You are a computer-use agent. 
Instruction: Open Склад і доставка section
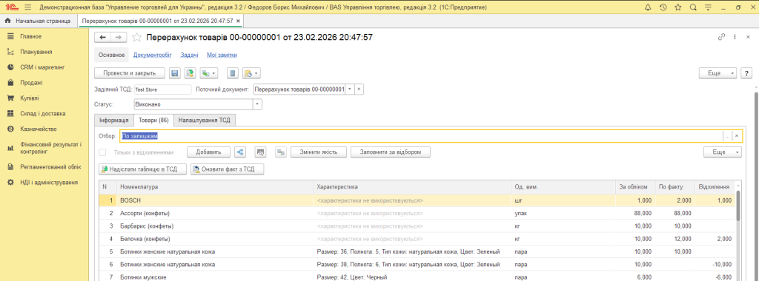coord(42,114)
